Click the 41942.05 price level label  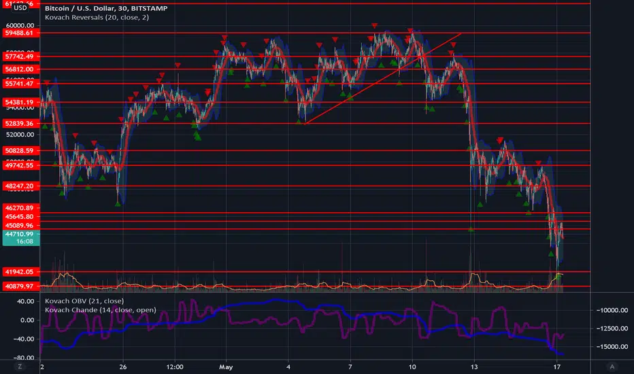click(20, 272)
